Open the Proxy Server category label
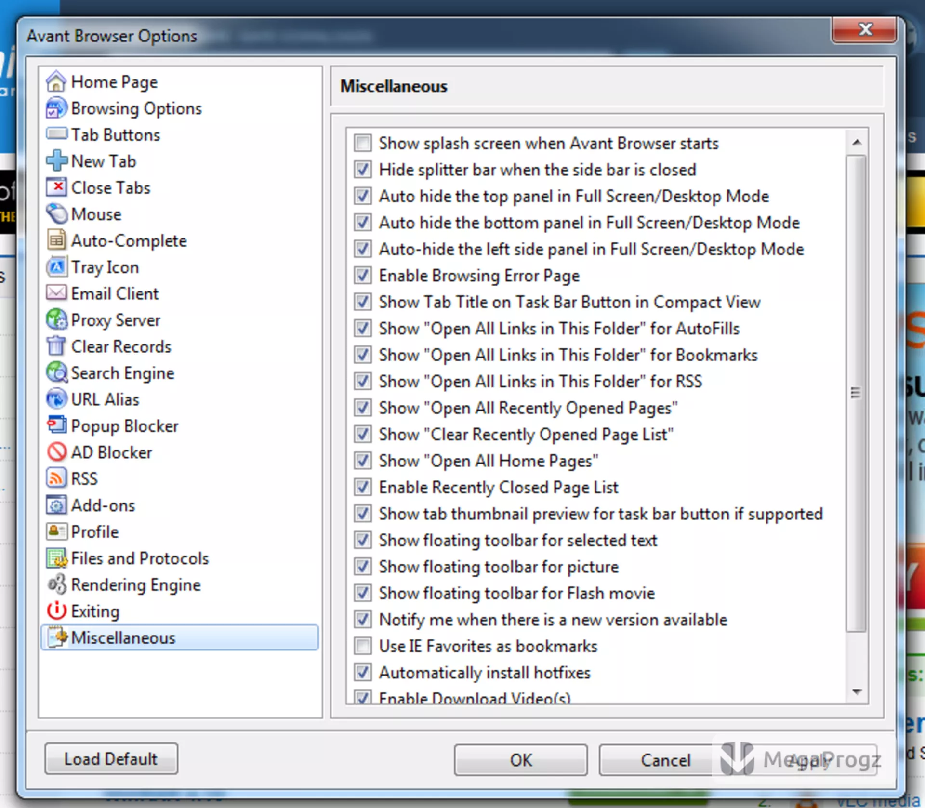This screenshot has height=808, width=925. tap(116, 320)
